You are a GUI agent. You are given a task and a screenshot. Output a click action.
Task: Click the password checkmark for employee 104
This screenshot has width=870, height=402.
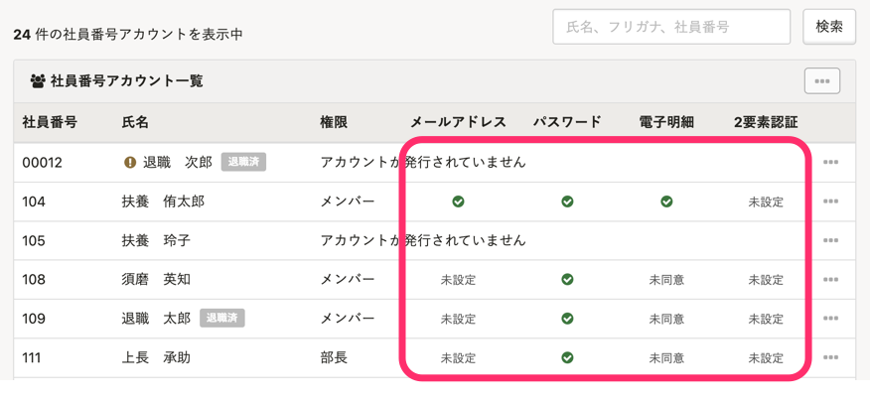click(567, 201)
